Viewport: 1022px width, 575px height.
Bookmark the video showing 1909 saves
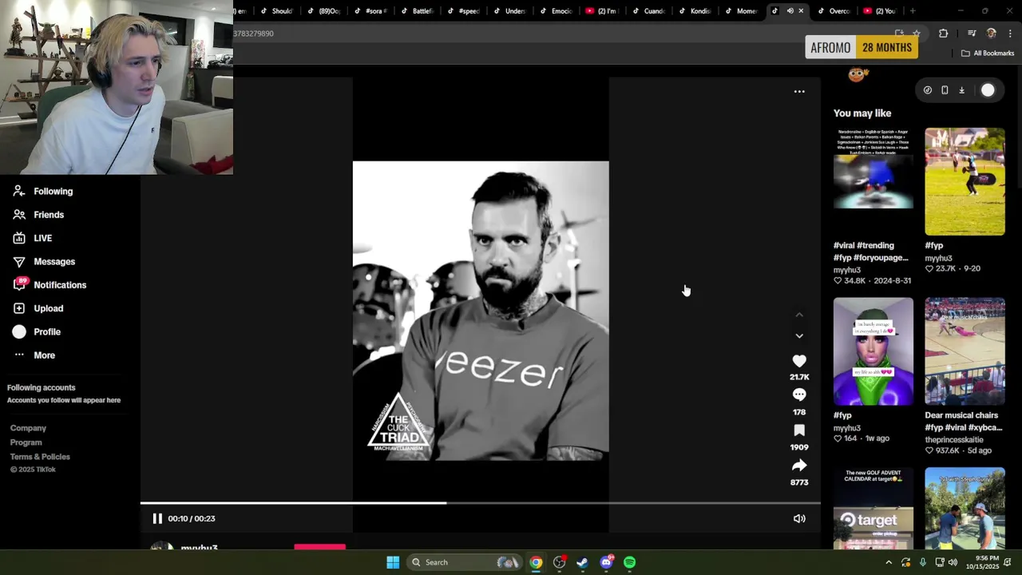pos(799,430)
